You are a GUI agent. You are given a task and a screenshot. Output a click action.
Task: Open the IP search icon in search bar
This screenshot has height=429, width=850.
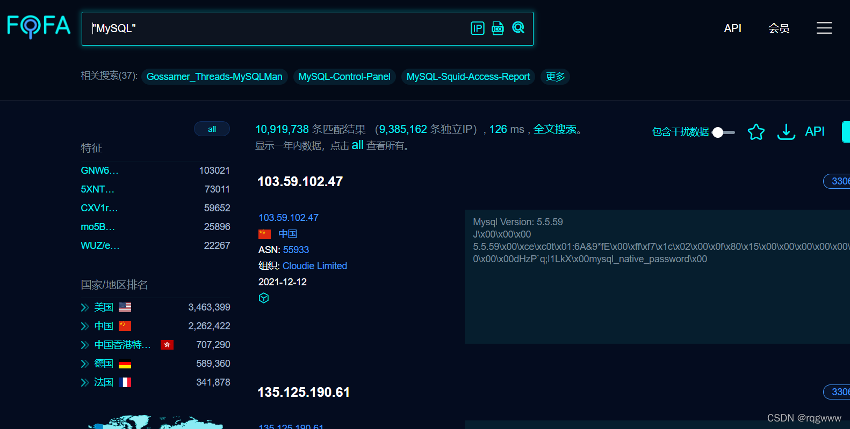coord(477,28)
